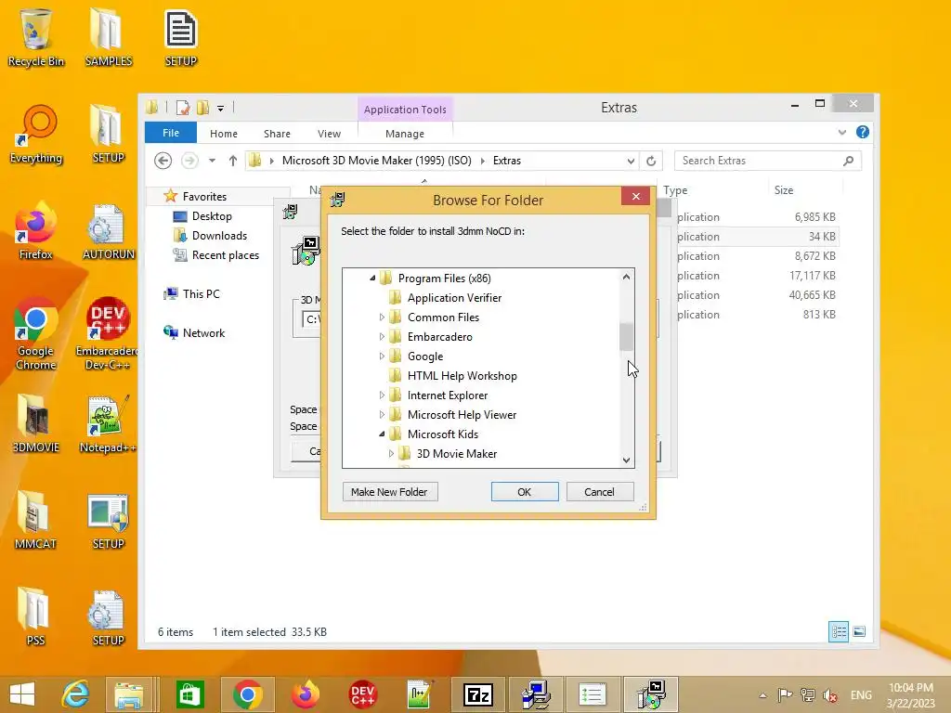The width and height of the screenshot is (951, 713).
Task: Select the AUTORUN desktop file icon
Action: click(x=108, y=231)
